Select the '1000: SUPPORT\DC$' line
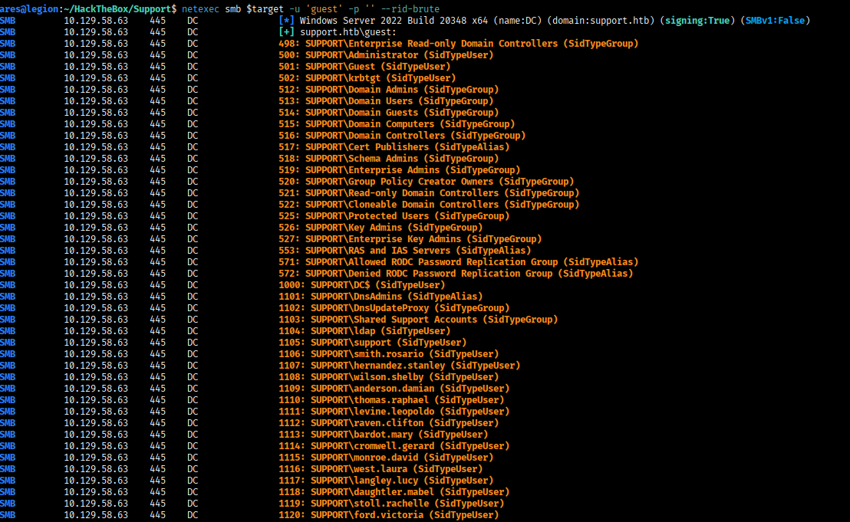This screenshot has width=850, height=522. point(361,285)
